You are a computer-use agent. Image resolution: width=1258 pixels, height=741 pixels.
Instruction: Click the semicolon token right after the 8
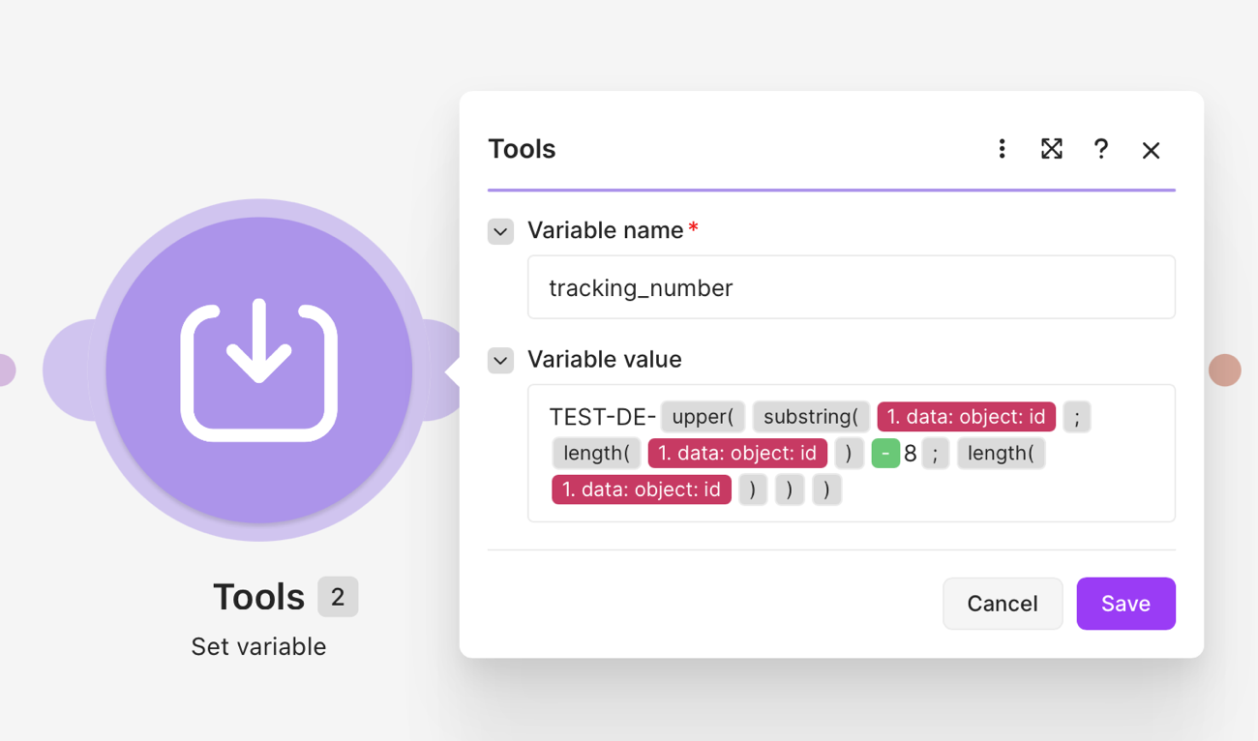pos(935,454)
